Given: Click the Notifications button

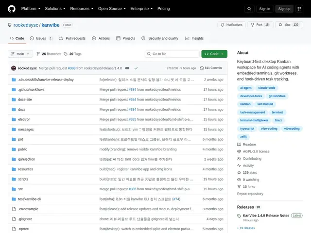Looking at the screenshot, I should pos(231,25).
